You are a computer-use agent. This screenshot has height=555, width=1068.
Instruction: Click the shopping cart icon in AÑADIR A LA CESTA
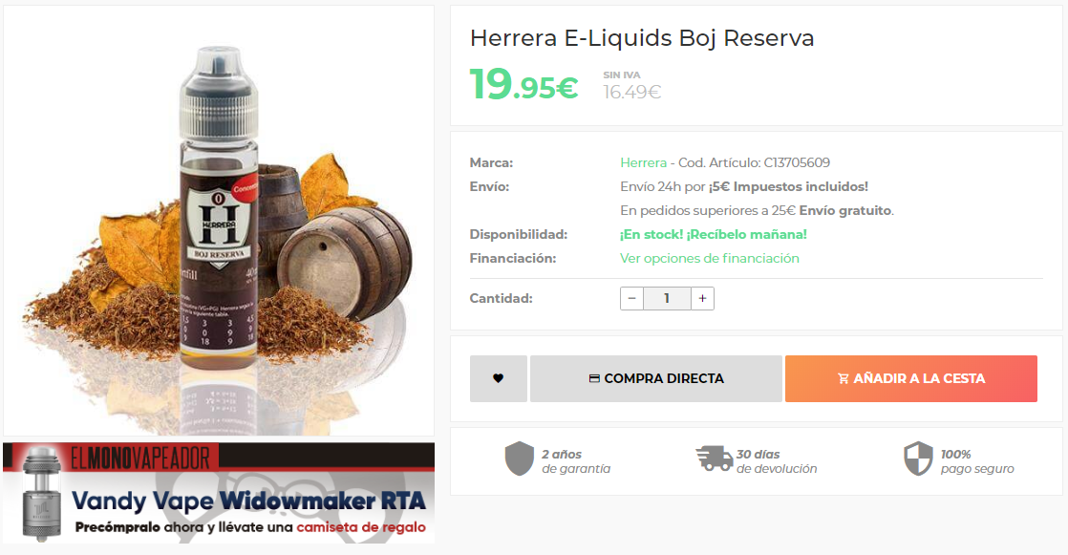(x=844, y=378)
